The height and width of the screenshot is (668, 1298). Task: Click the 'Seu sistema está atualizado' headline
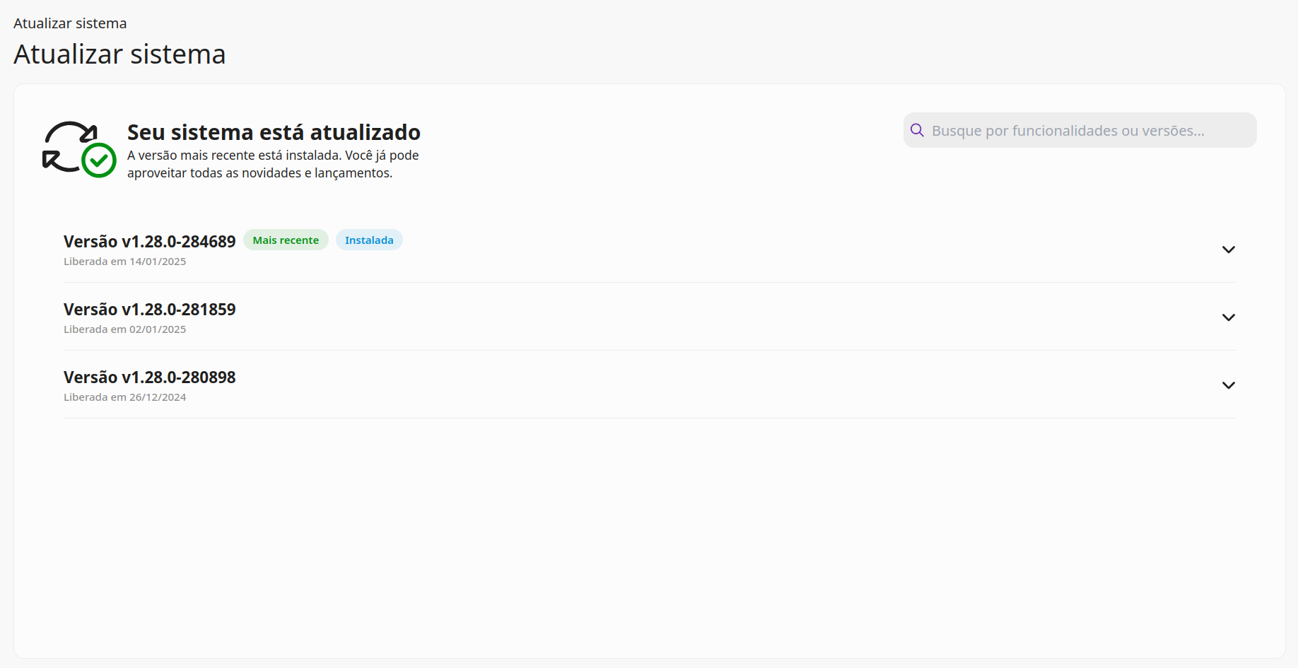point(274,132)
